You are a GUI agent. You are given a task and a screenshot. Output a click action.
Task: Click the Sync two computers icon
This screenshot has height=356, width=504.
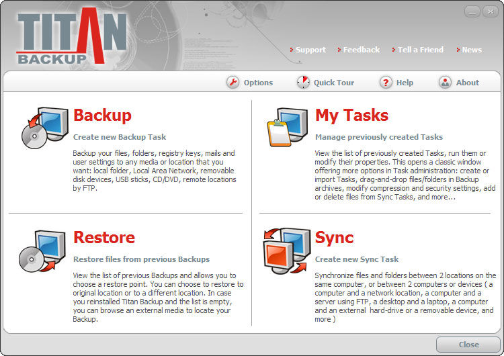point(287,251)
